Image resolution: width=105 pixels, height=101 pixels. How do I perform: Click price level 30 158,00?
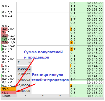(x=95, y=19)
